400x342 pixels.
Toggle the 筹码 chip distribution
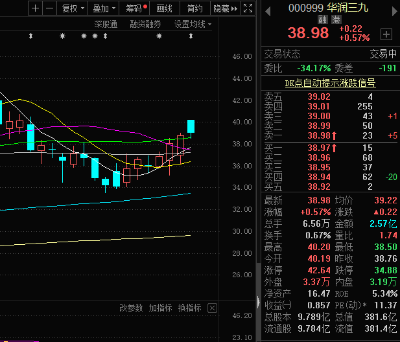134,8
